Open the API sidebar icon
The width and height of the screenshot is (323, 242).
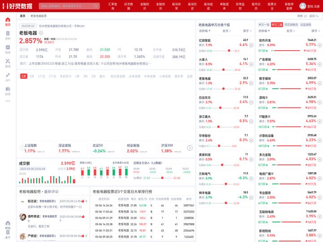pyautogui.click(x=8, y=75)
